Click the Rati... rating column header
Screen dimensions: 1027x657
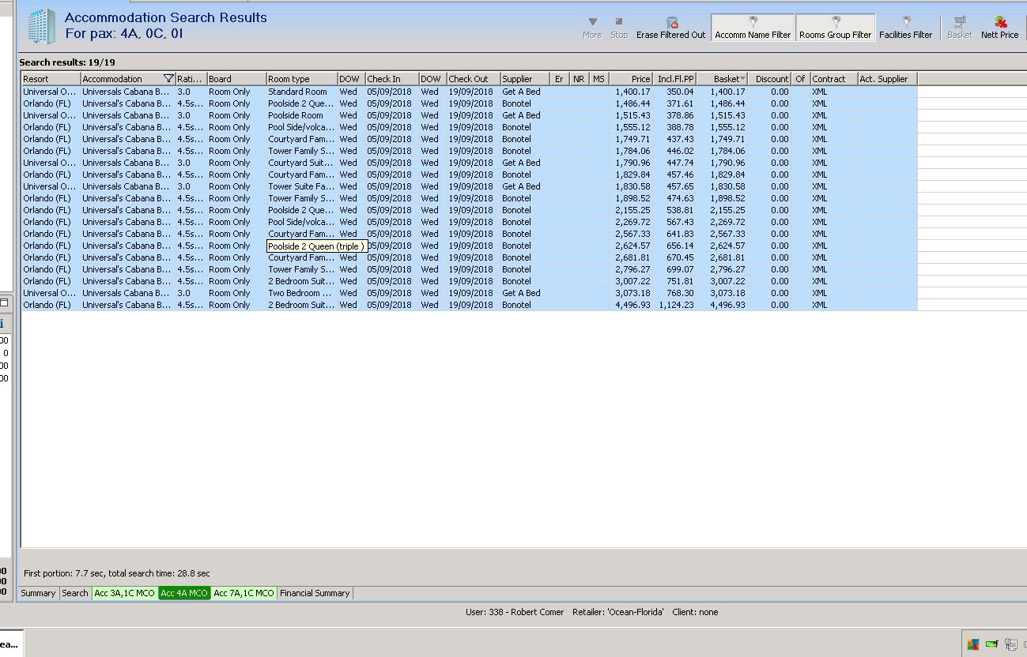pos(191,79)
